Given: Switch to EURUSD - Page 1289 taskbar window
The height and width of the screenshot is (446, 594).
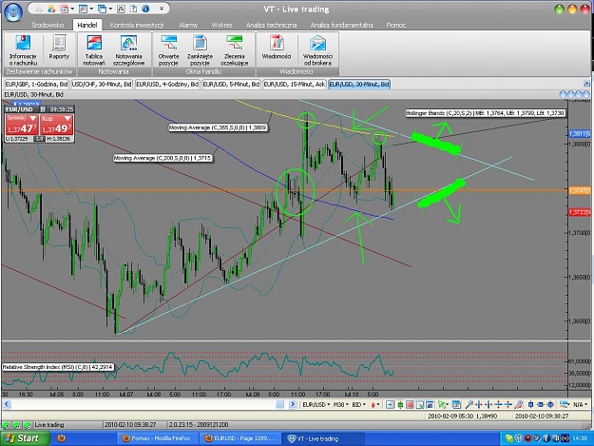Looking at the screenshot, I should point(240,438).
